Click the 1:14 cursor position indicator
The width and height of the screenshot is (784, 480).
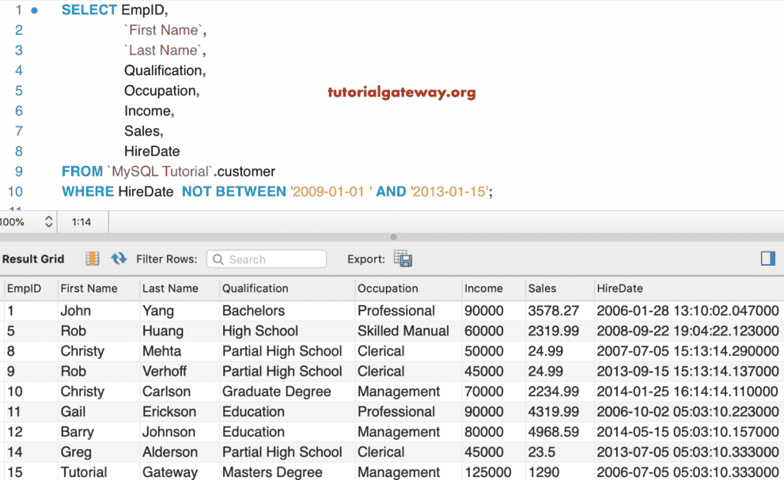[x=81, y=222]
